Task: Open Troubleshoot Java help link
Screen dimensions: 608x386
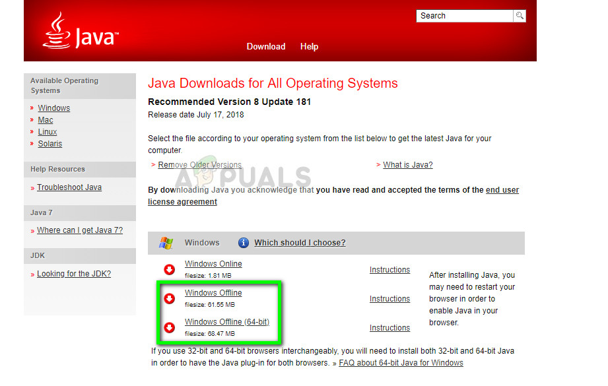Action: tap(69, 187)
